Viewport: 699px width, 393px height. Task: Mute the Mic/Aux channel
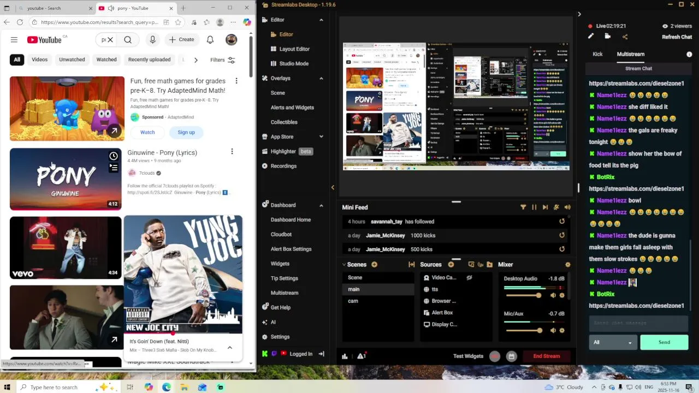point(553,330)
